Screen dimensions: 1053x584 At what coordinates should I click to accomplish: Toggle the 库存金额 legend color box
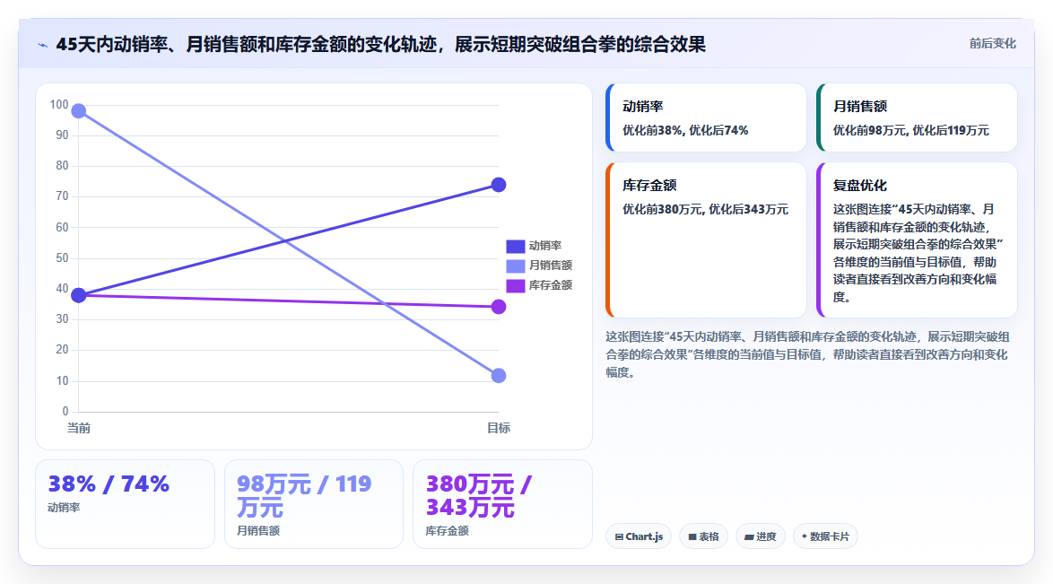pos(515,285)
